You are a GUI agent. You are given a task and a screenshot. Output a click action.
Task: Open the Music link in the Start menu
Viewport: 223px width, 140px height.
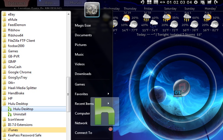coord(79,54)
